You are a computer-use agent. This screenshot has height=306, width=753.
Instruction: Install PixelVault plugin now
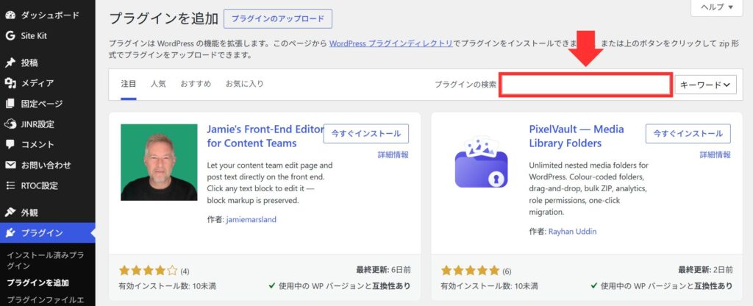(x=688, y=134)
